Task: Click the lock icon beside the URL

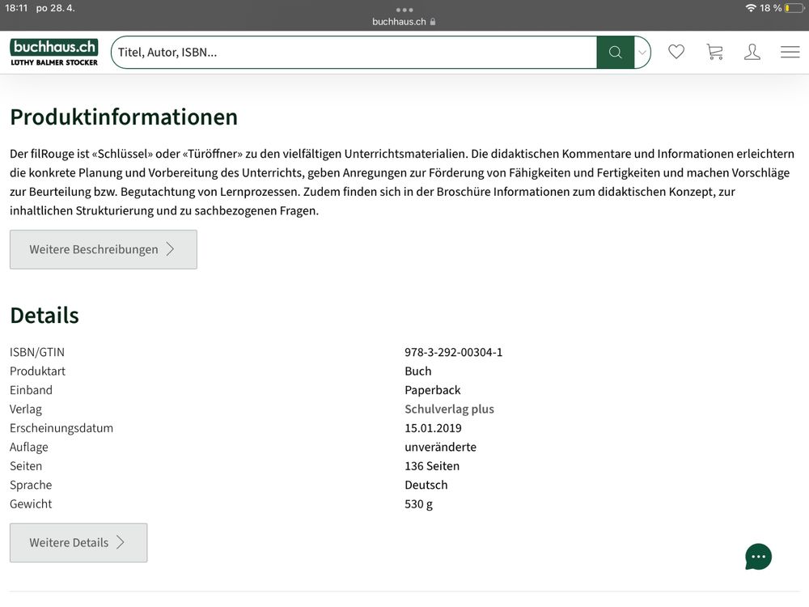Action: click(x=432, y=22)
